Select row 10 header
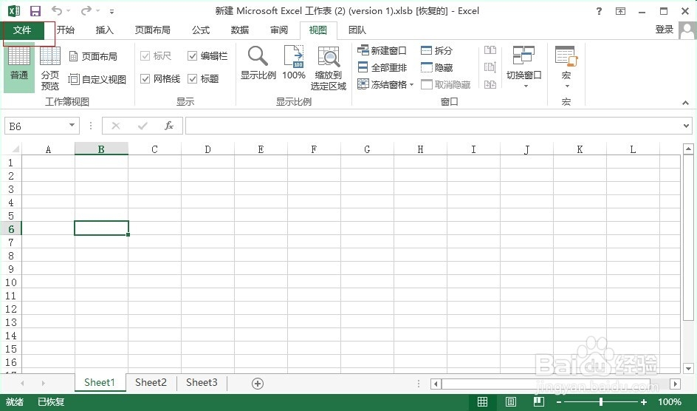Viewport: 697px width, 411px height. (10, 282)
